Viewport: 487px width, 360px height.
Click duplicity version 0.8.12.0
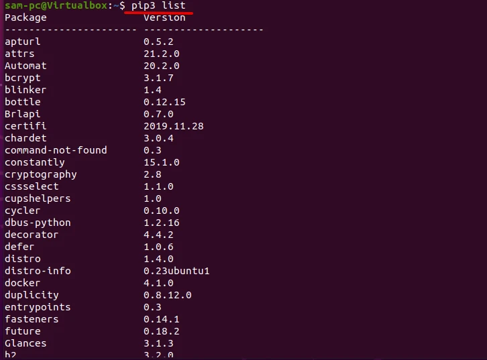[x=168, y=296]
